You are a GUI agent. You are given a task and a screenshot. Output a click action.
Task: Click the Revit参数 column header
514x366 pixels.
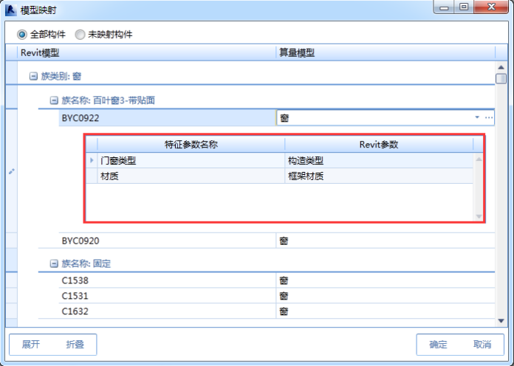[x=379, y=145]
